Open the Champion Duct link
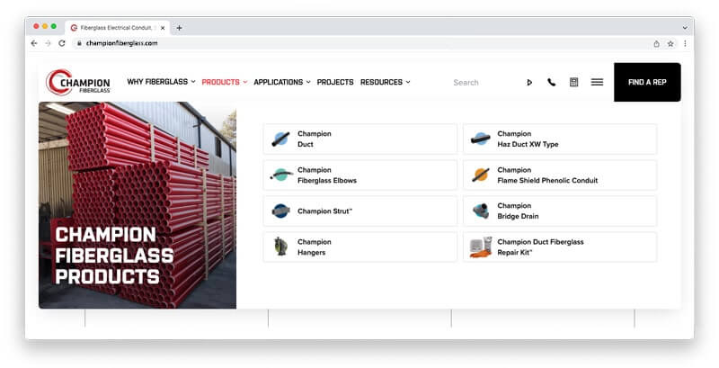Image resolution: width=719 pixels, height=368 pixels. tap(360, 139)
